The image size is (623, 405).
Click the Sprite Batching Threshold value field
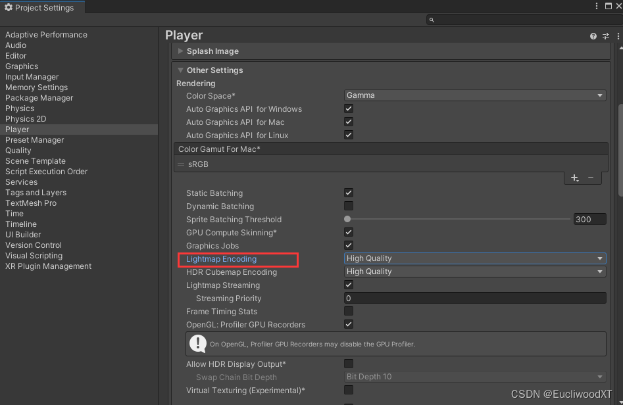pyautogui.click(x=589, y=219)
